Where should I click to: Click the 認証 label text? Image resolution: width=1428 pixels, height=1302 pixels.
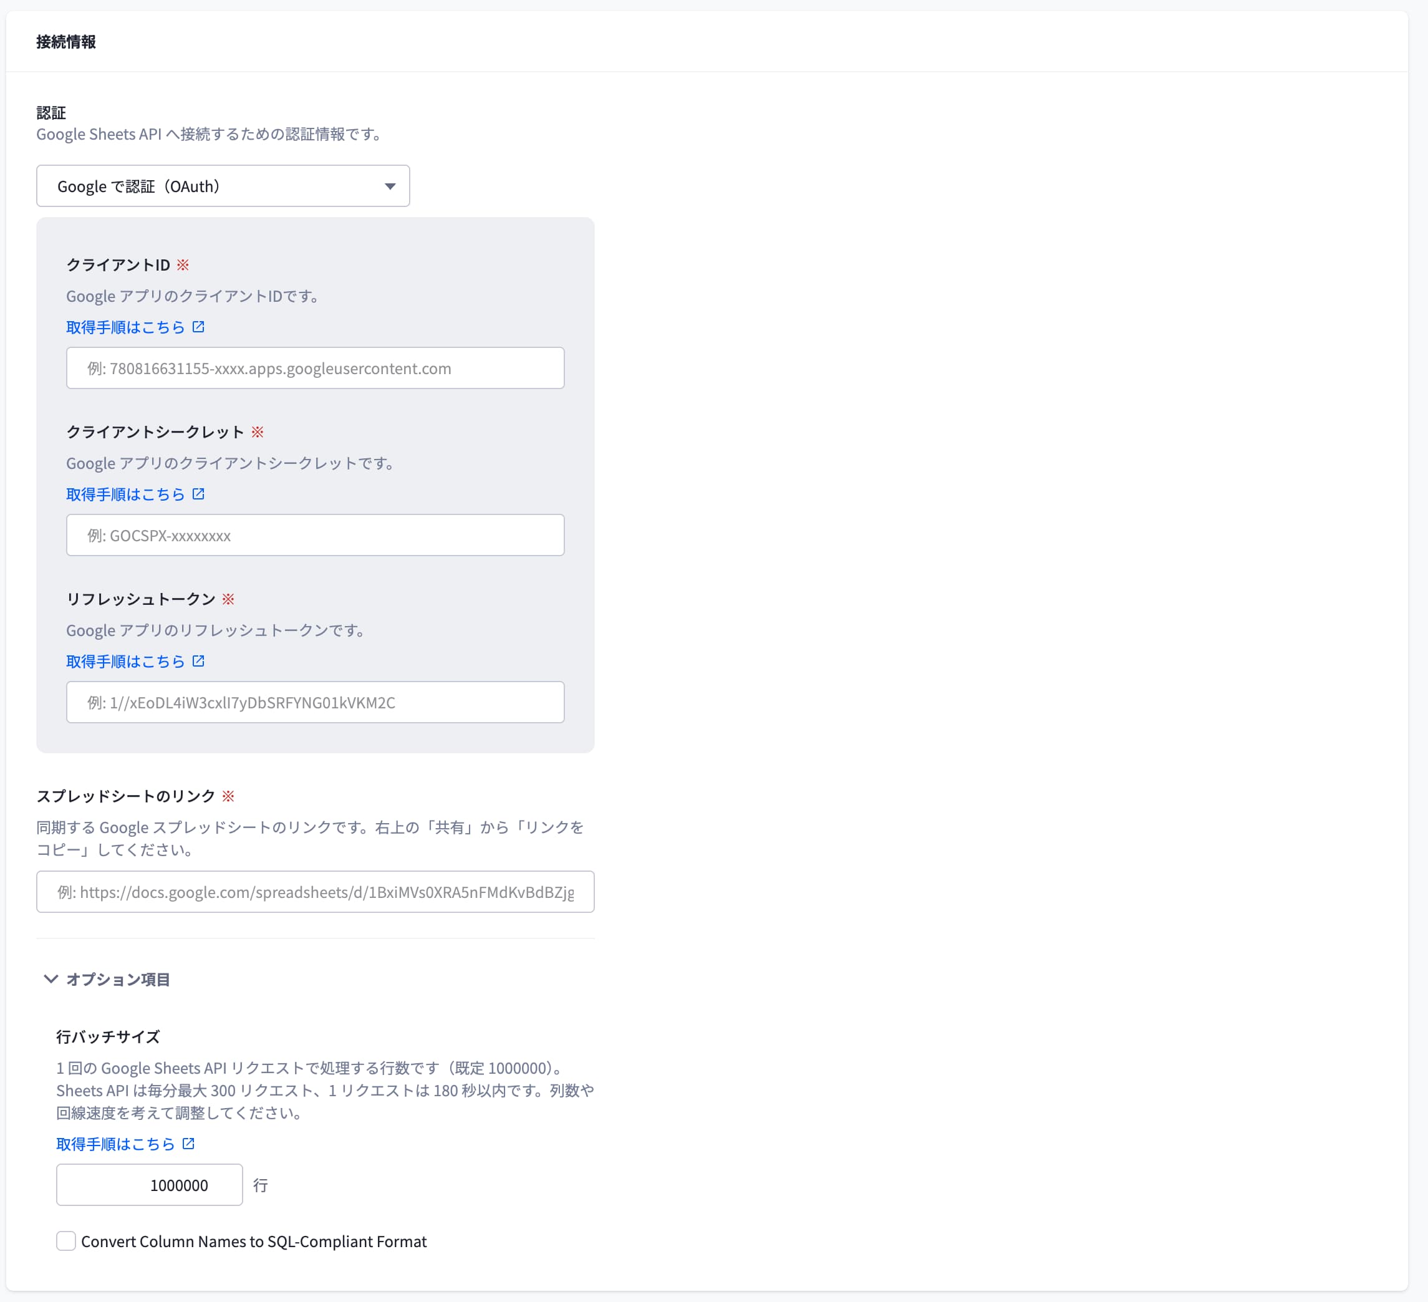(x=51, y=113)
